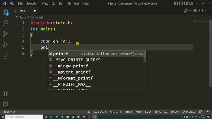Click Prettier in the status bar
The width and height of the screenshot is (212, 119).
(189, 112)
